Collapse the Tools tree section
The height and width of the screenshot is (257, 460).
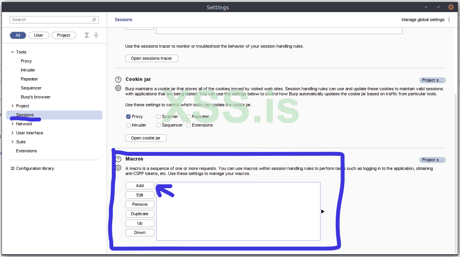[13, 52]
